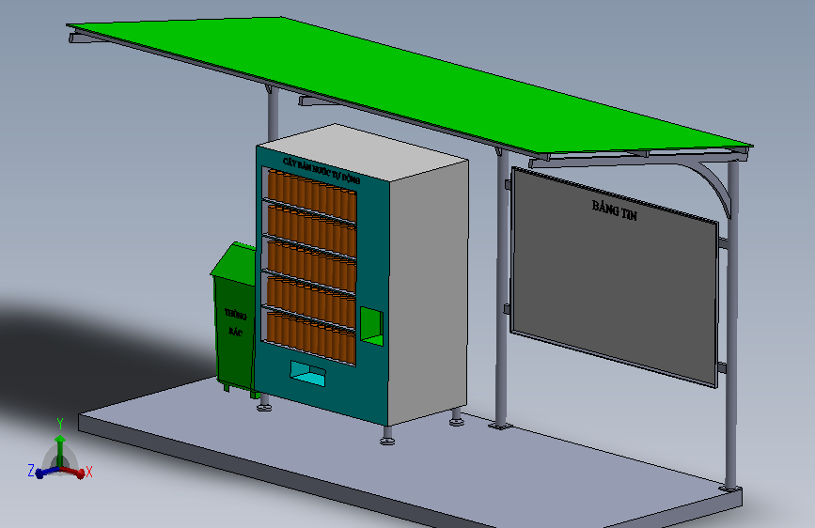Select the support post behind the vending machine

click(x=273, y=115)
